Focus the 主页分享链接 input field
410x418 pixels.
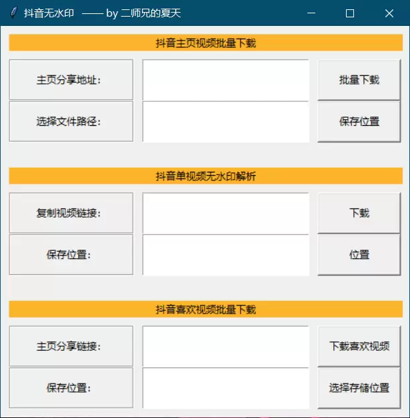tap(226, 346)
